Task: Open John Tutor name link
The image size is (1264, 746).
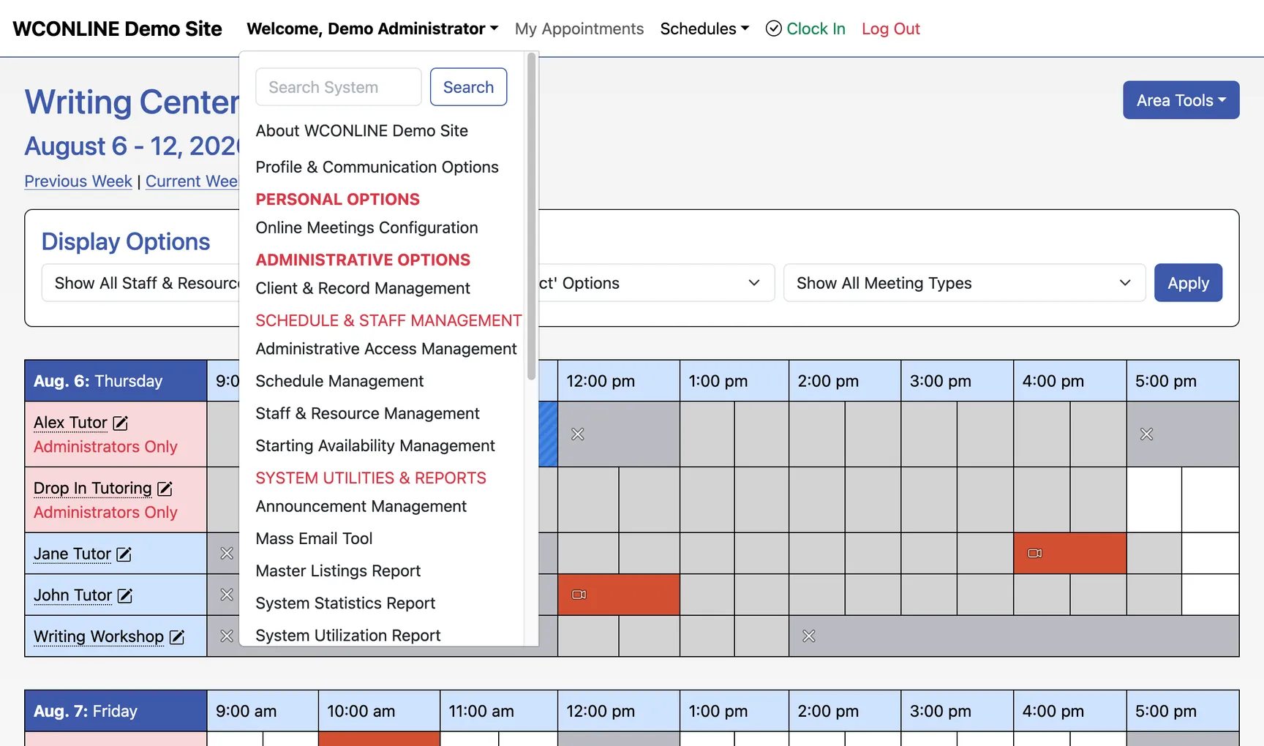Action: click(x=72, y=595)
